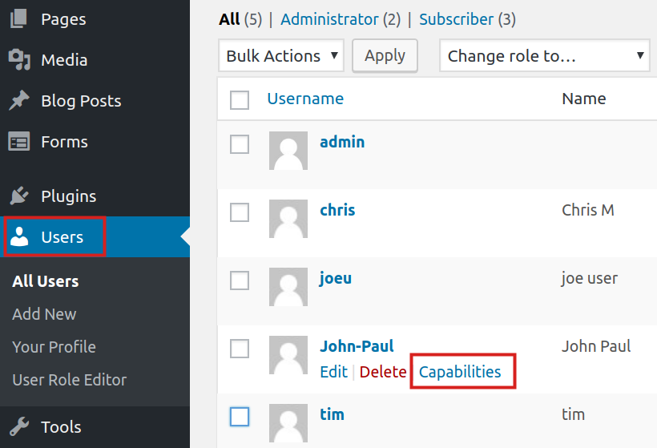Screen dimensions: 657x448
Task: Click the Delete link for John-Paul
Action: point(382,372)
